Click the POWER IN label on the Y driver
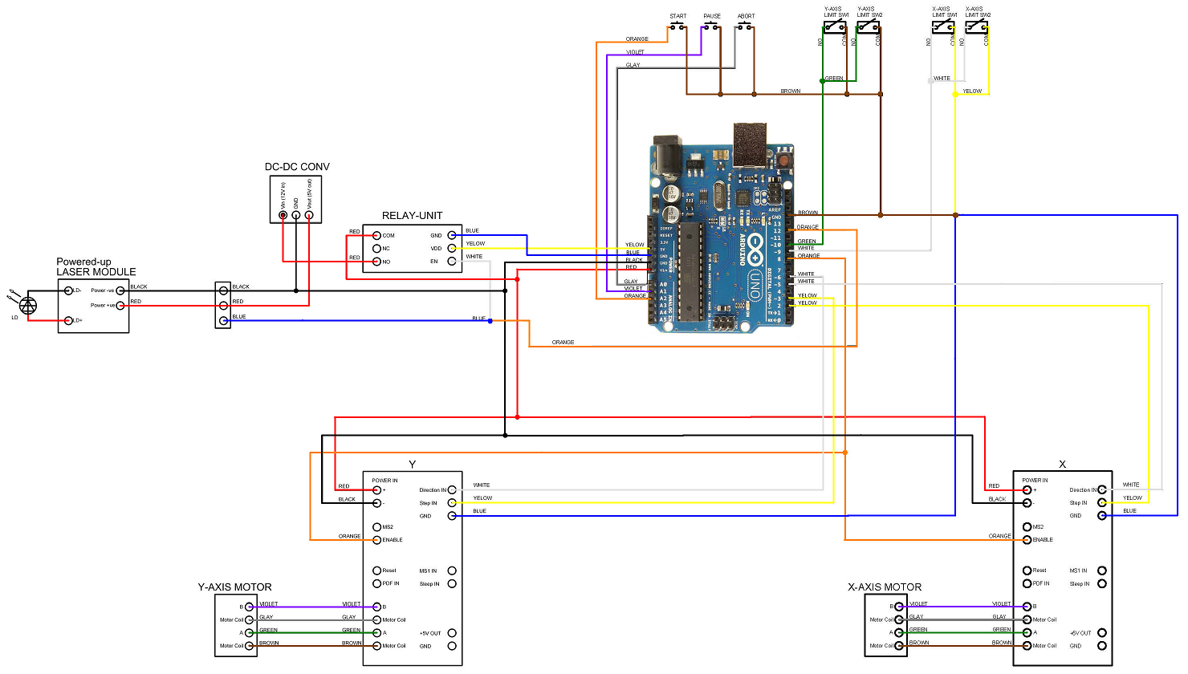 coord(384,481)
